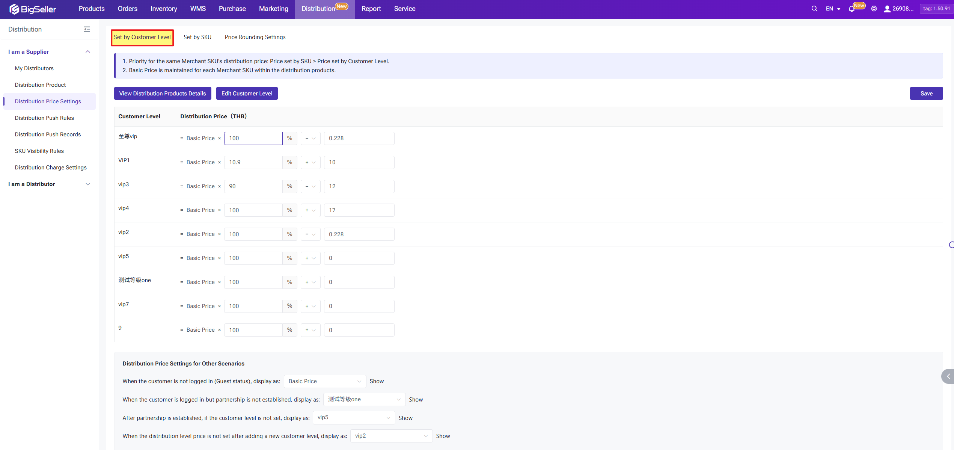Screen dimensions: 954x450
Task: Open the notifications bell icon
Action: tap(851, 9)
